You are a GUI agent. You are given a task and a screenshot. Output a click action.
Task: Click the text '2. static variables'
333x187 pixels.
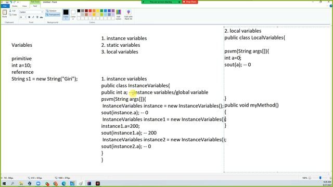[x=121, y=45]
